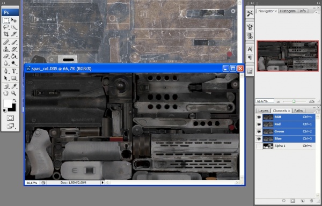Image resolution: width=322 pixels, height=206 pixels.
Task: Save selection as channel button
Action: [x=293, y=201]
